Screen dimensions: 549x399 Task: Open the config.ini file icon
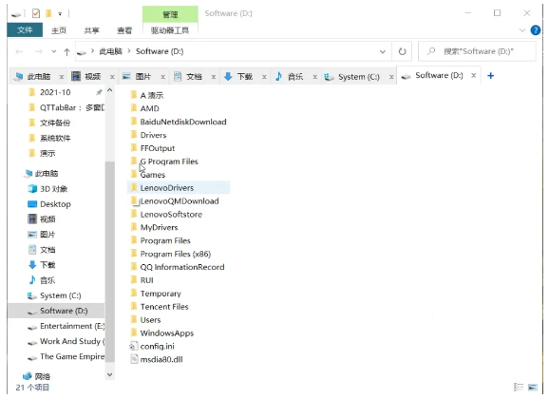pos(133,346)
